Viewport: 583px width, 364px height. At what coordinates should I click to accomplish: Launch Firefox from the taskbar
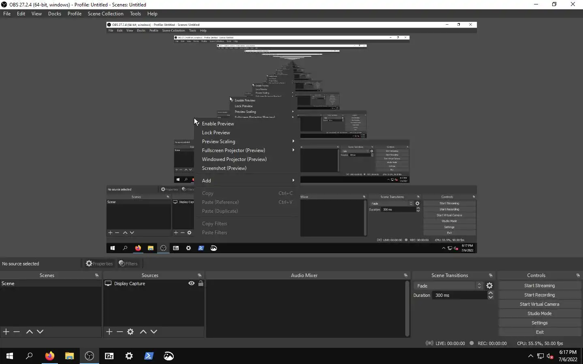pyautogui.click(x=49, y=356)
